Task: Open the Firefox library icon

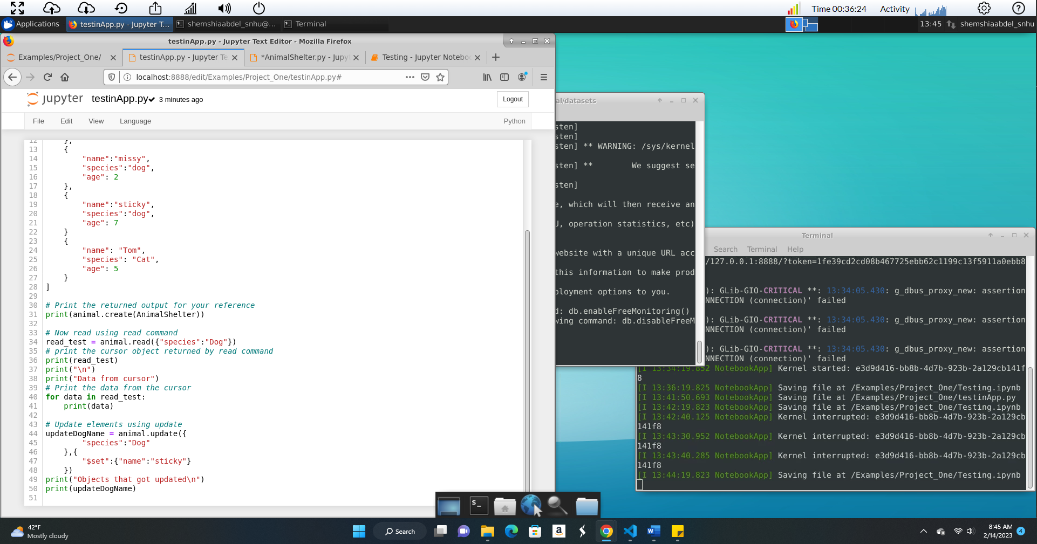Action: (x=487, y=77)
